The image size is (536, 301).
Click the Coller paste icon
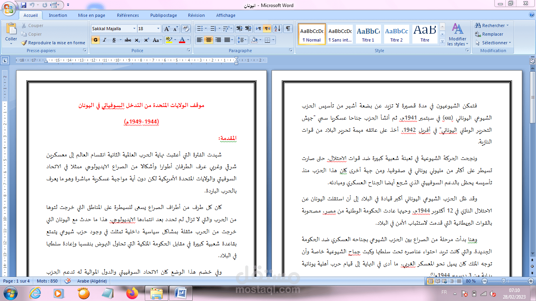pos(11,29)
